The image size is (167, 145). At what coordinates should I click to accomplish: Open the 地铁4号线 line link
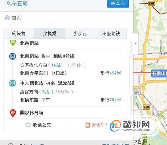point(64,56)
